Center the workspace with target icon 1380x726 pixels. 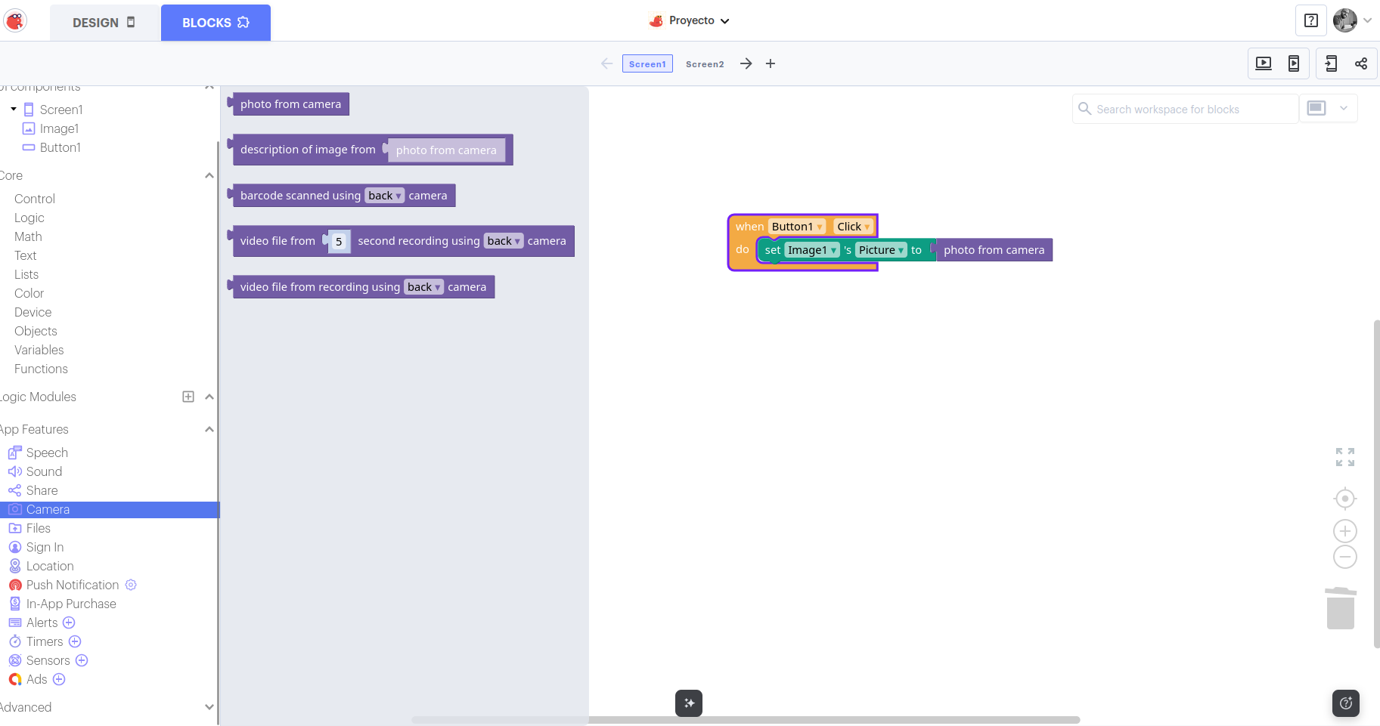(1344, 499)
